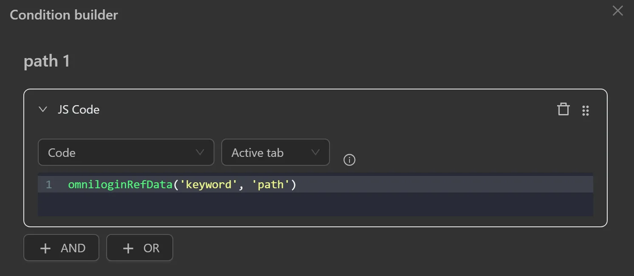Click the dropdown arrow in the Code selector
The width and height of the screenshot is (634, 276).
click(200, 152)
